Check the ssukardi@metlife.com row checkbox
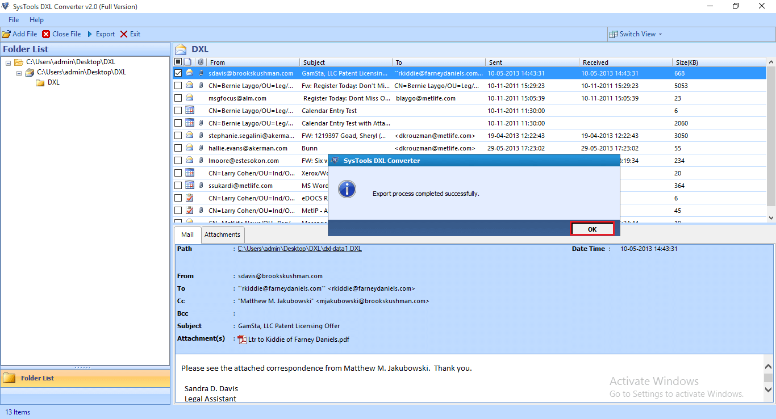The image size is (776, 419). tap(178, 186)
